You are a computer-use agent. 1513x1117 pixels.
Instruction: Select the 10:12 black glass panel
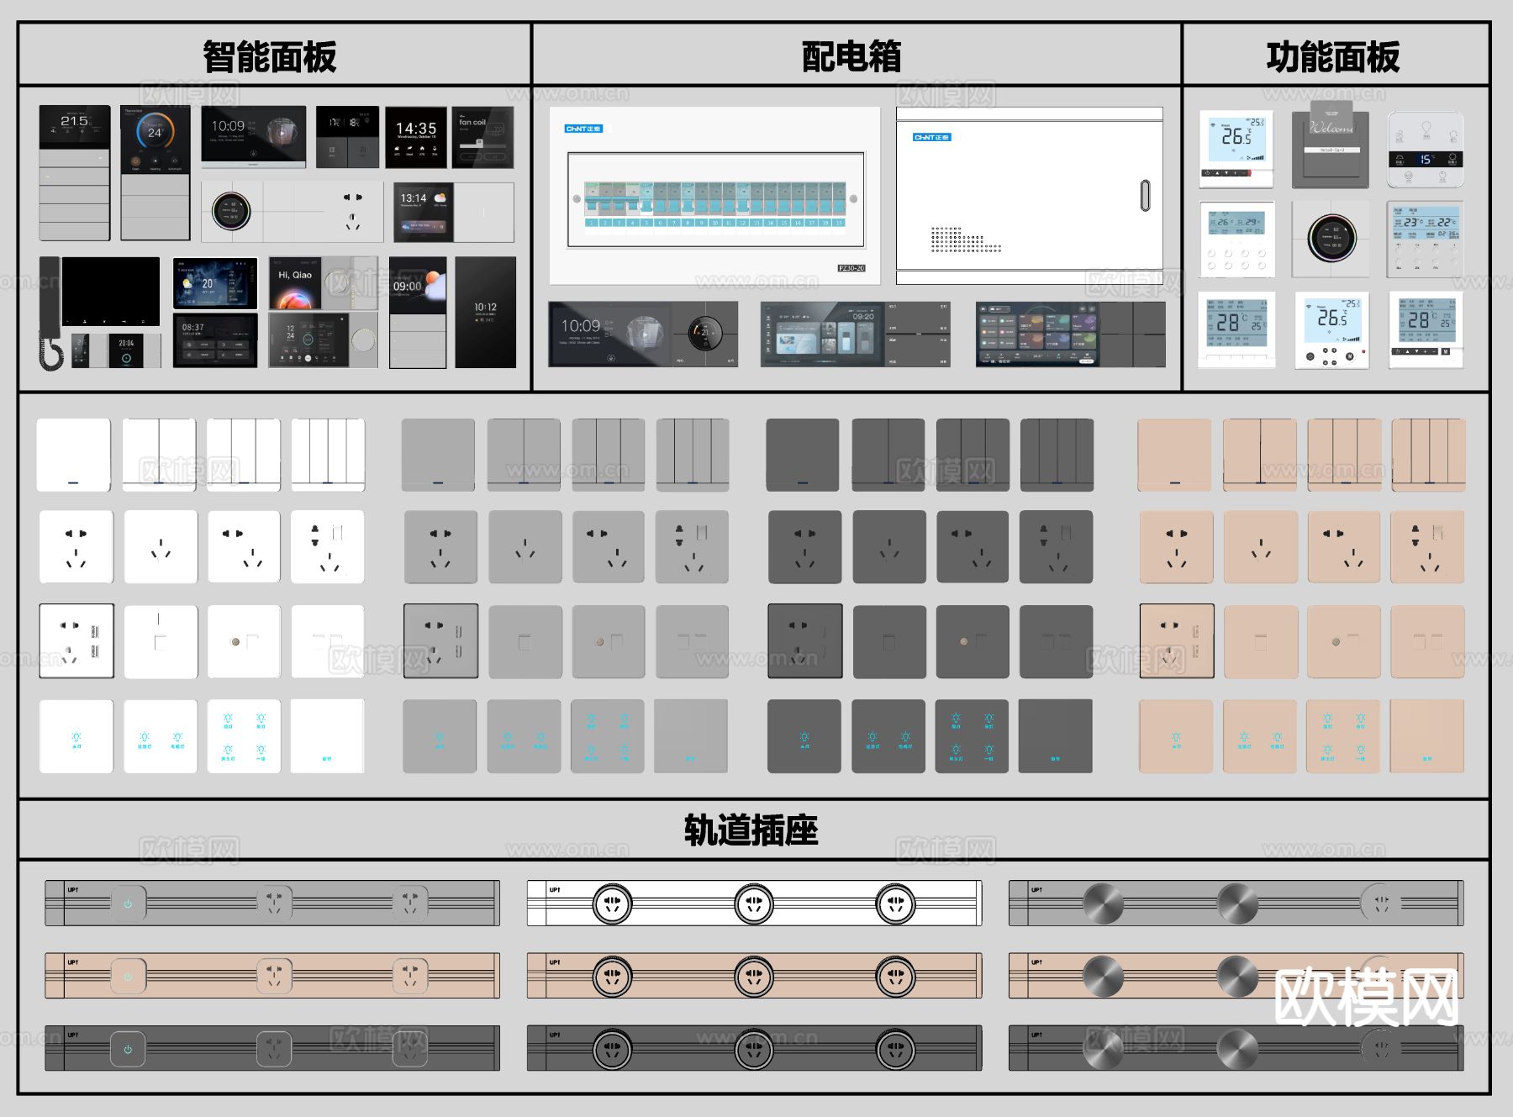point(486,313)
